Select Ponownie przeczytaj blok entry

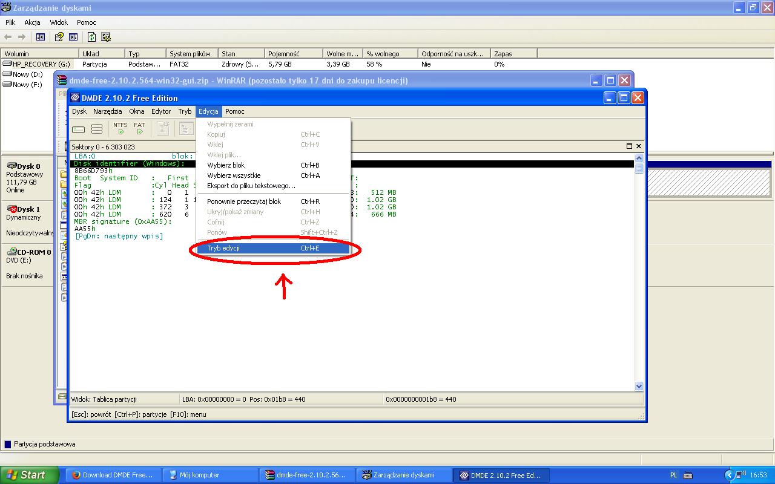(273, 201)
